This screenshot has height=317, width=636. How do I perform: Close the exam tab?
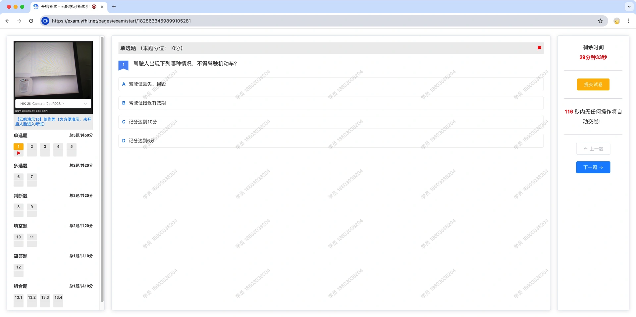pyautogui.click(x=102, y=7)
